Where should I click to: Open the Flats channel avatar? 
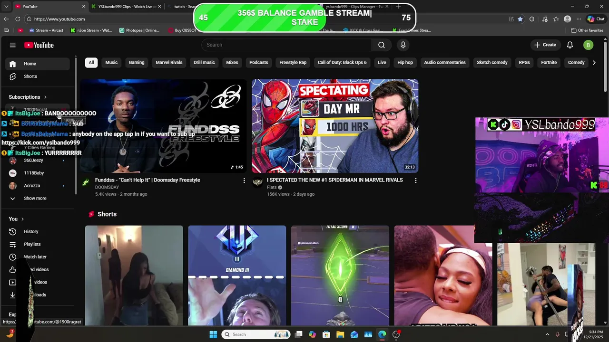pos(257,182)
